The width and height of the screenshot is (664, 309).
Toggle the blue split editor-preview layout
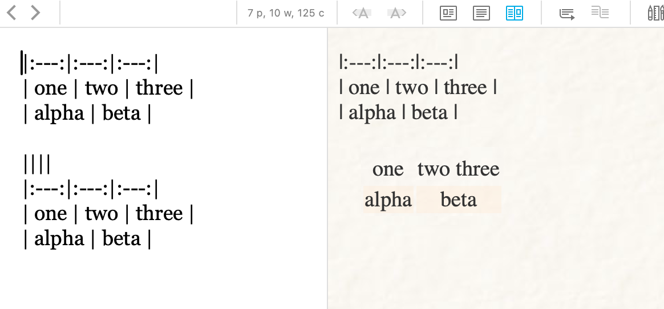(x=515, y=13)
